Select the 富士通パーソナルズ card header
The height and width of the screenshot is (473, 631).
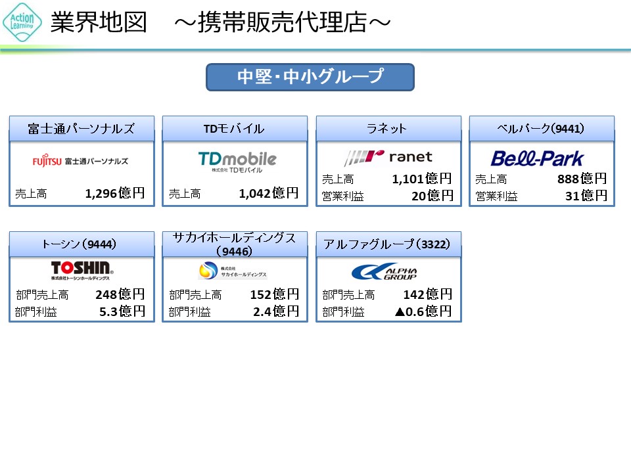click(82, 129)
